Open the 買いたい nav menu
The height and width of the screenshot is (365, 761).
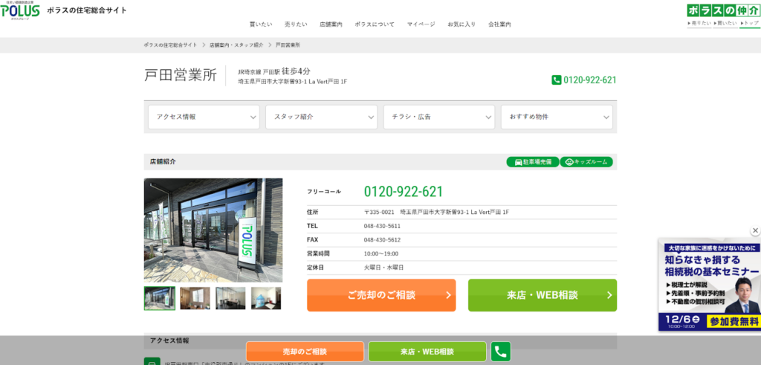(261, 25)
